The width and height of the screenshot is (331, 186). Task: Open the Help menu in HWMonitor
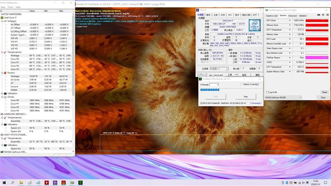pyautogui.click(x=18, y=7)
